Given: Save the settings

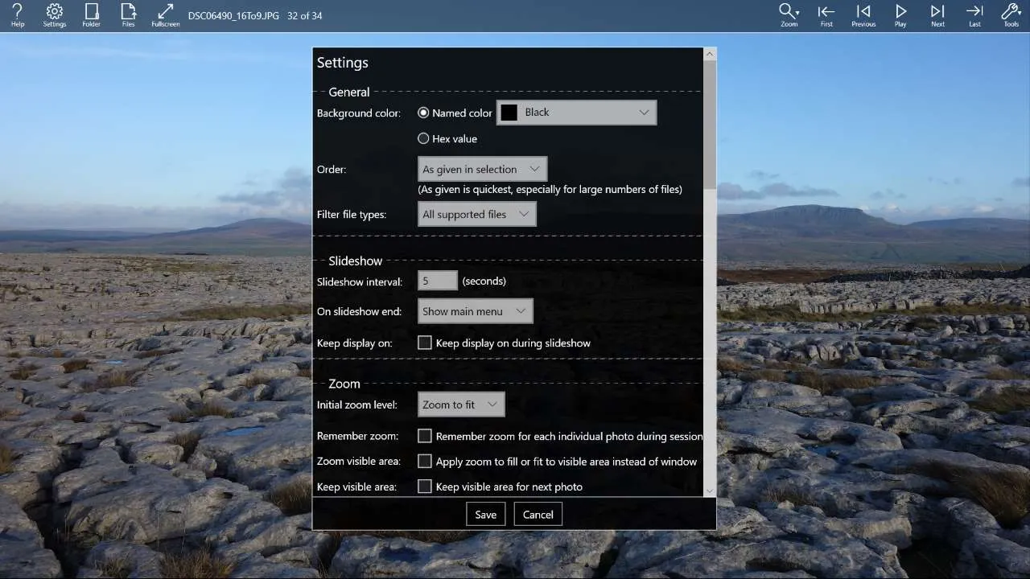Looking at the screenshot, I should point(485,514).
